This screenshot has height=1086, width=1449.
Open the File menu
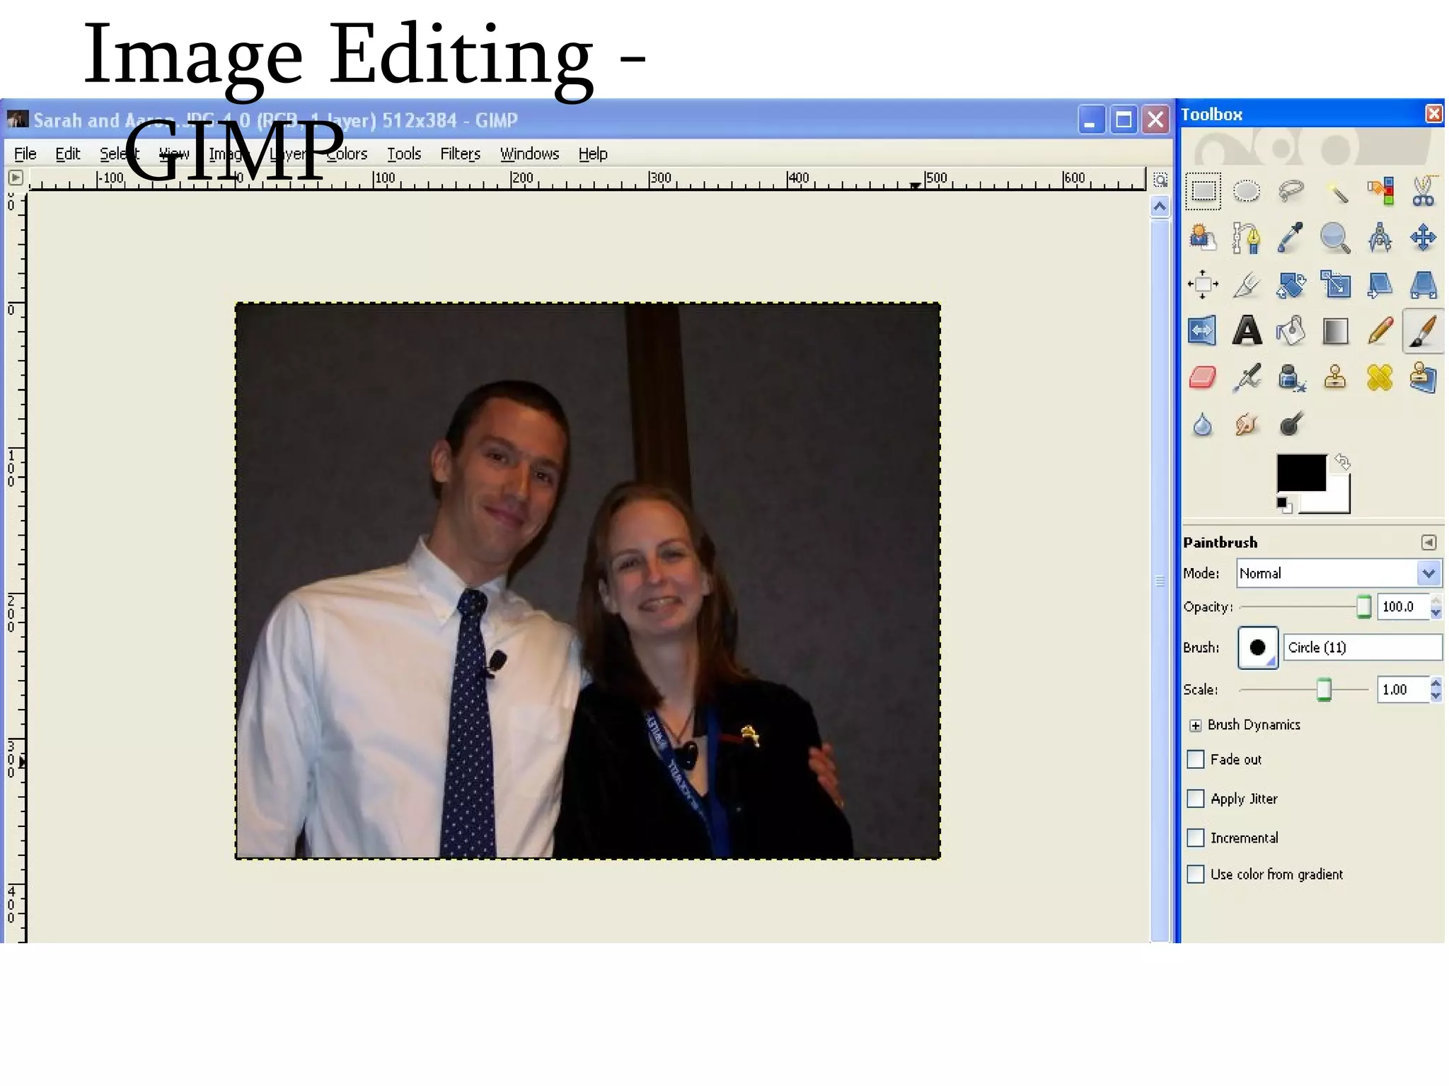coord(25,154)
